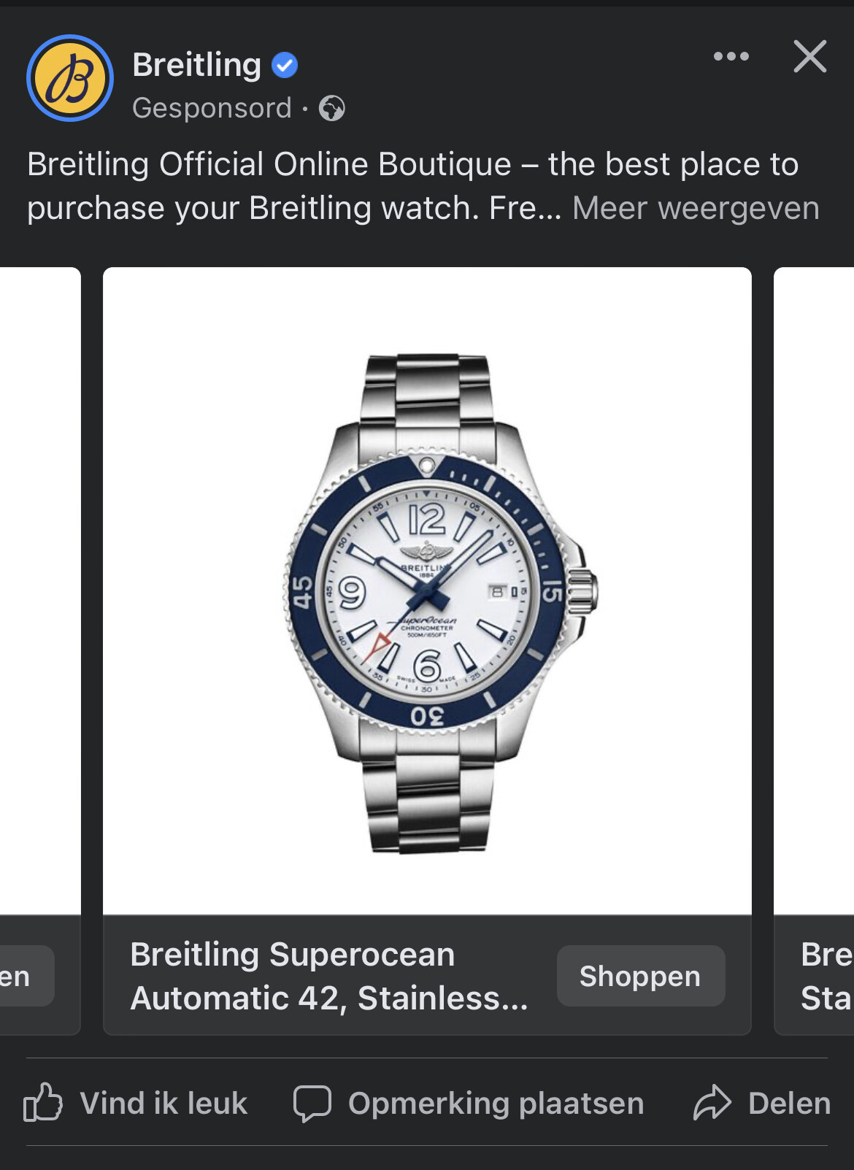The image size is (854, 1170).
Task: Tap the globe public audience icon
Action: pos(332,109)
